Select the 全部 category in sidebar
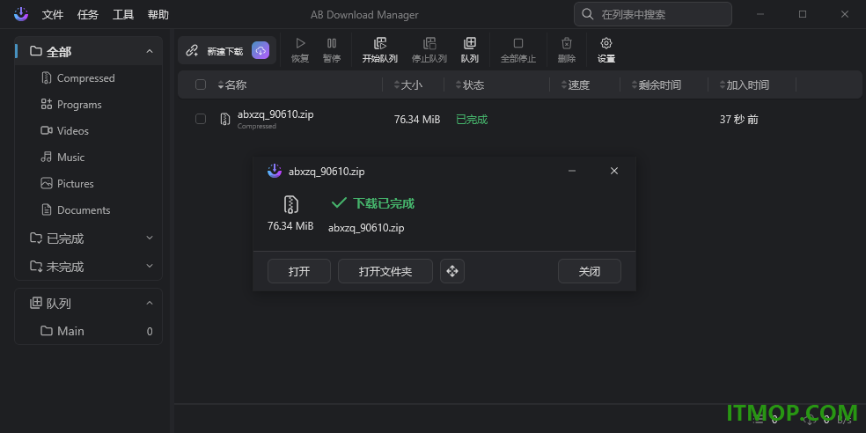The image size is (866, 433). (88, 52)
